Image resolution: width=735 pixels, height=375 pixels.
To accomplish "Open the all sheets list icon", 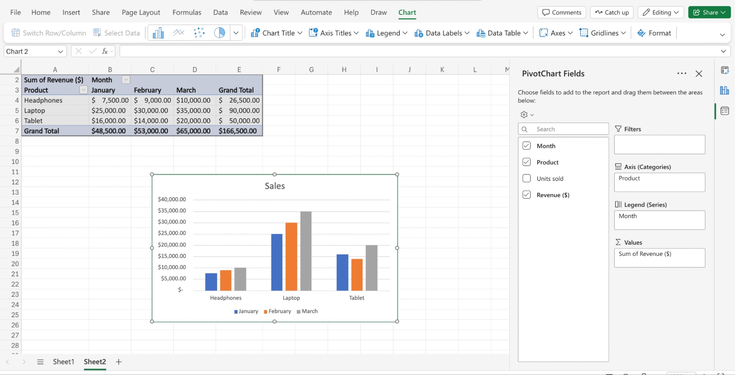I will coord(40,362).
